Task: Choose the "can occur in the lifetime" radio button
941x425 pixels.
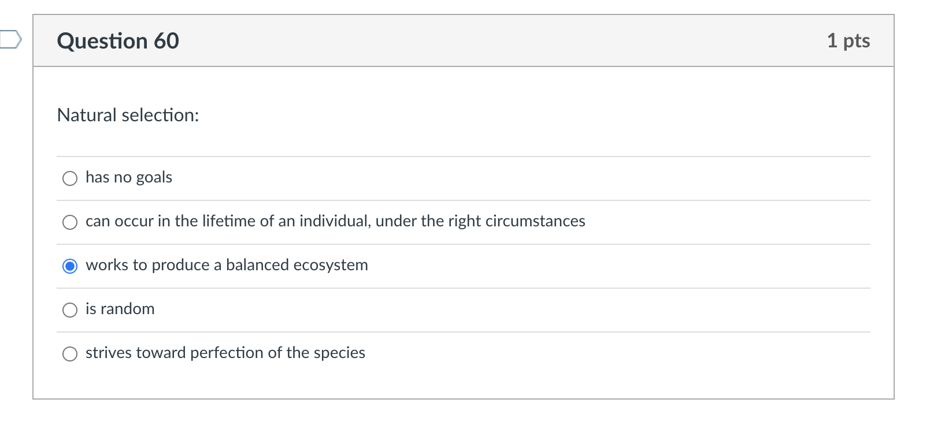Action: point(70,222)
